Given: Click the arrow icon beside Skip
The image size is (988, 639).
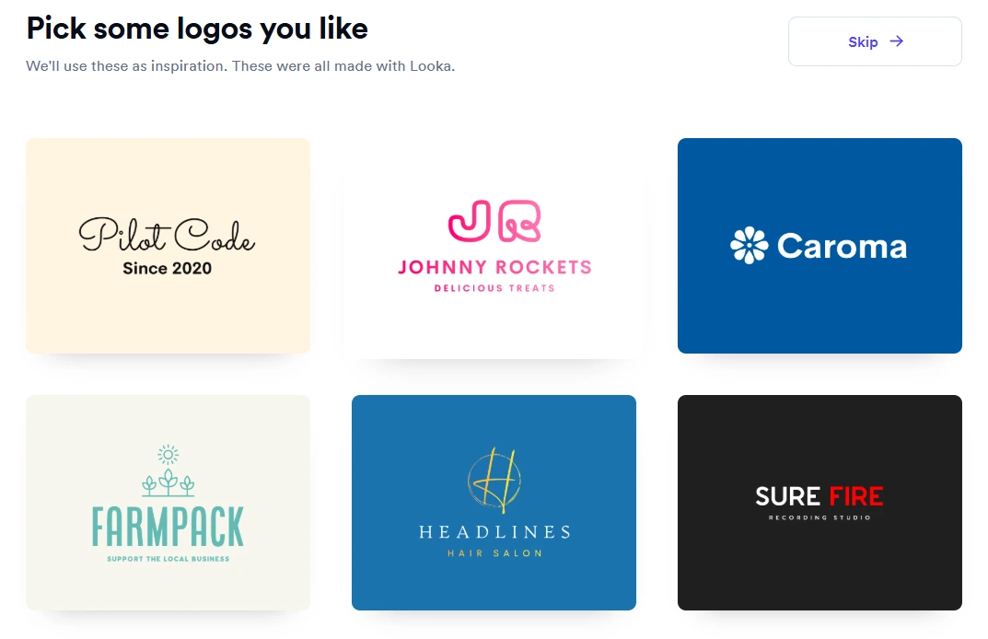Looking at the screenshot, I should 897,41.
